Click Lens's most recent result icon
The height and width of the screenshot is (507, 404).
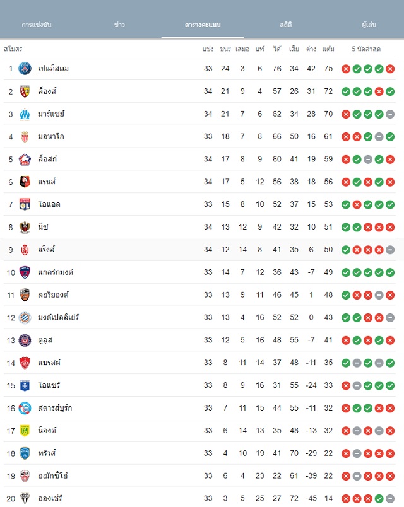click(390, 91)
